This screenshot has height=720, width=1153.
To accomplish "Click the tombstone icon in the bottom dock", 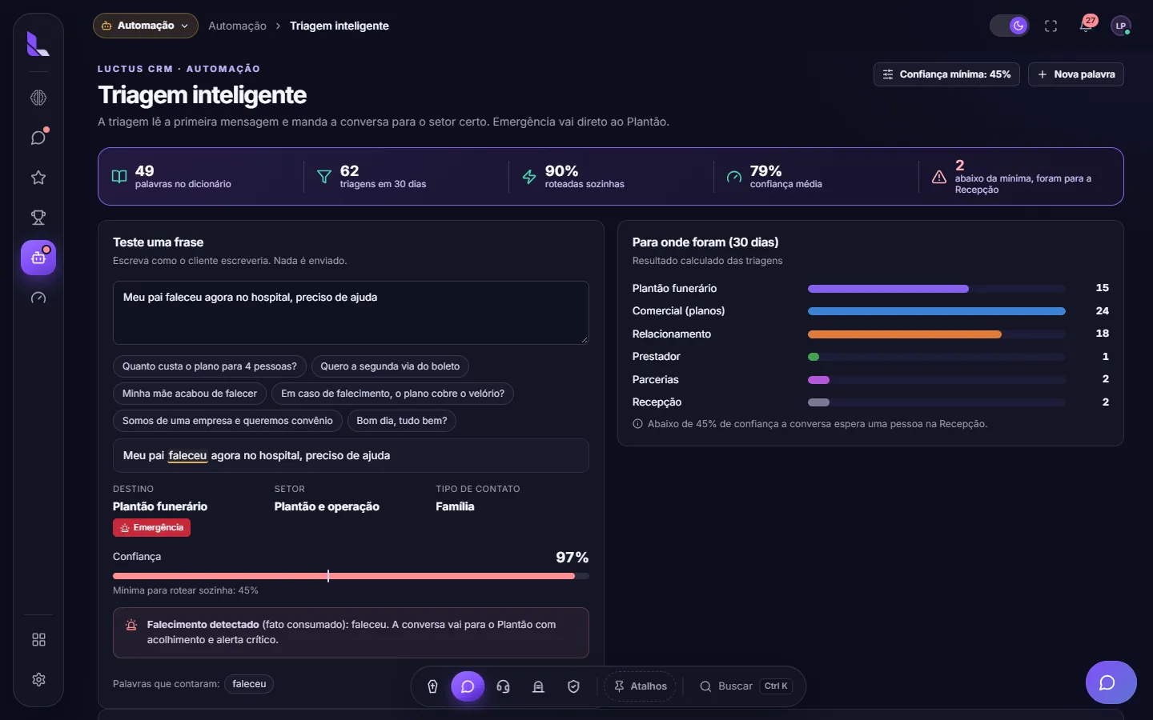I will pos(538,686).
